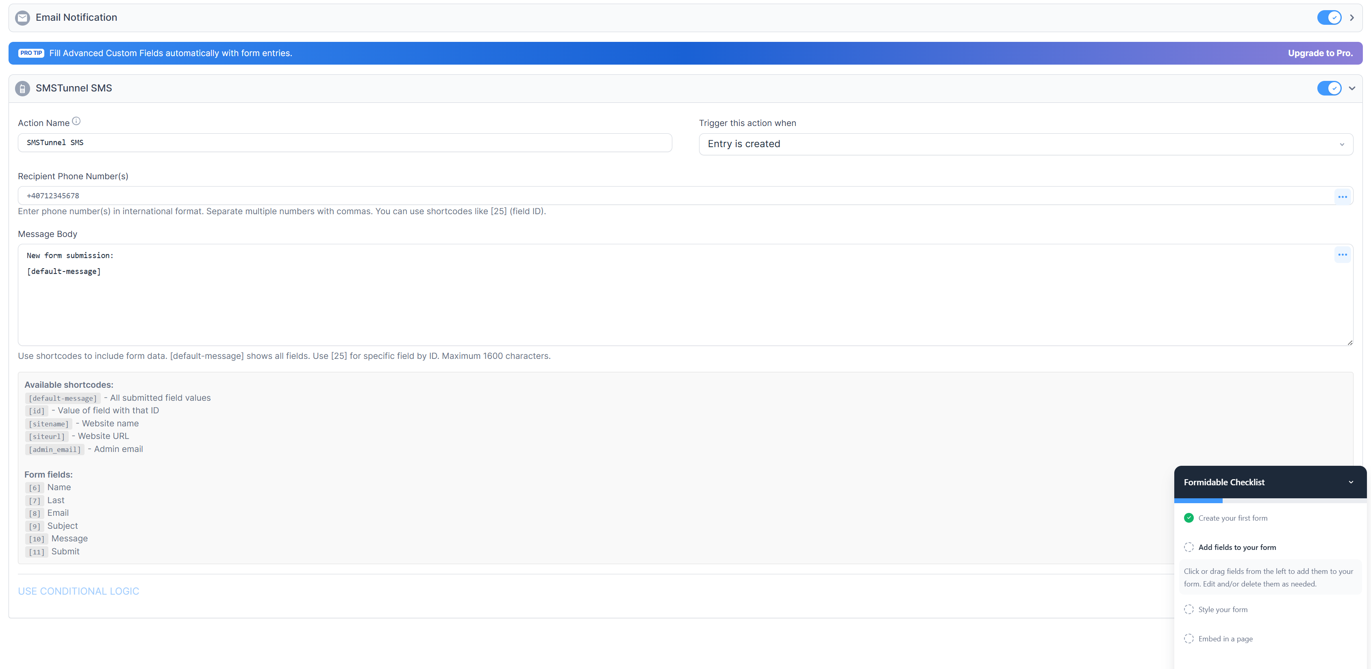Expand the Email Notification settings
The width and height of the screenshot is (1371, 669).
pyautogui.click(x=1352, y=17)
